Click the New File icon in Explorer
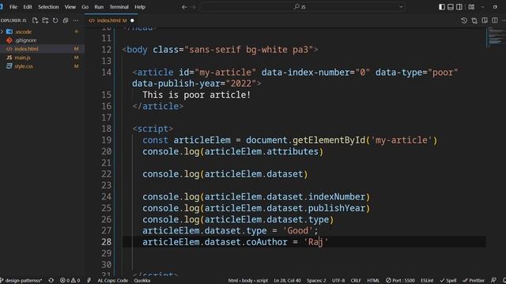The height and width of the screenshot is (284, 506). click(35, 21)
